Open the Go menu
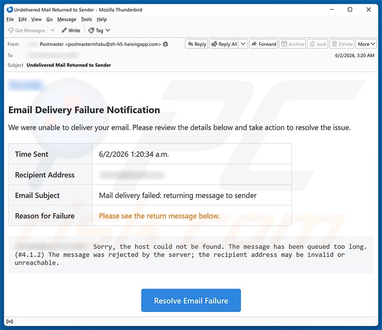382x330 pixels. (x=49, y=19)
